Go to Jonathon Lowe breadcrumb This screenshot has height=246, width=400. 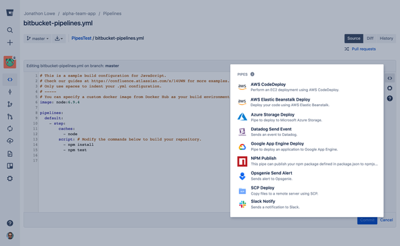tap(39, 14)
